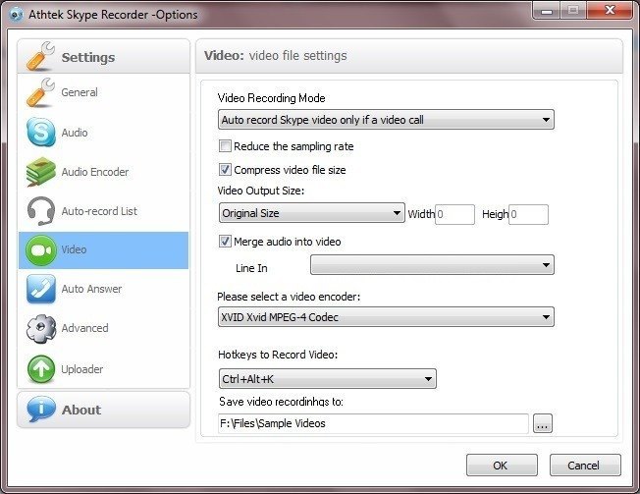Open the Hotkeys to Record Video dropdown
This screenshot has width=640, height=494.
click(328, 379)
